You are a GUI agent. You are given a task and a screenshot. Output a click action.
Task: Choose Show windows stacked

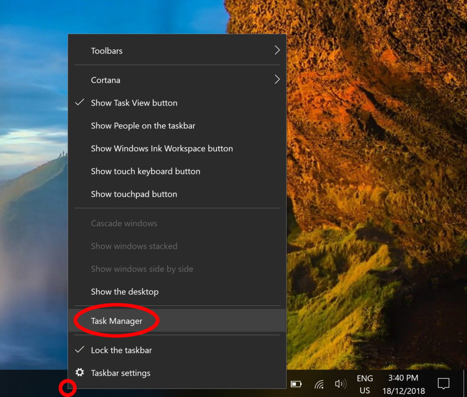point(134,246)
